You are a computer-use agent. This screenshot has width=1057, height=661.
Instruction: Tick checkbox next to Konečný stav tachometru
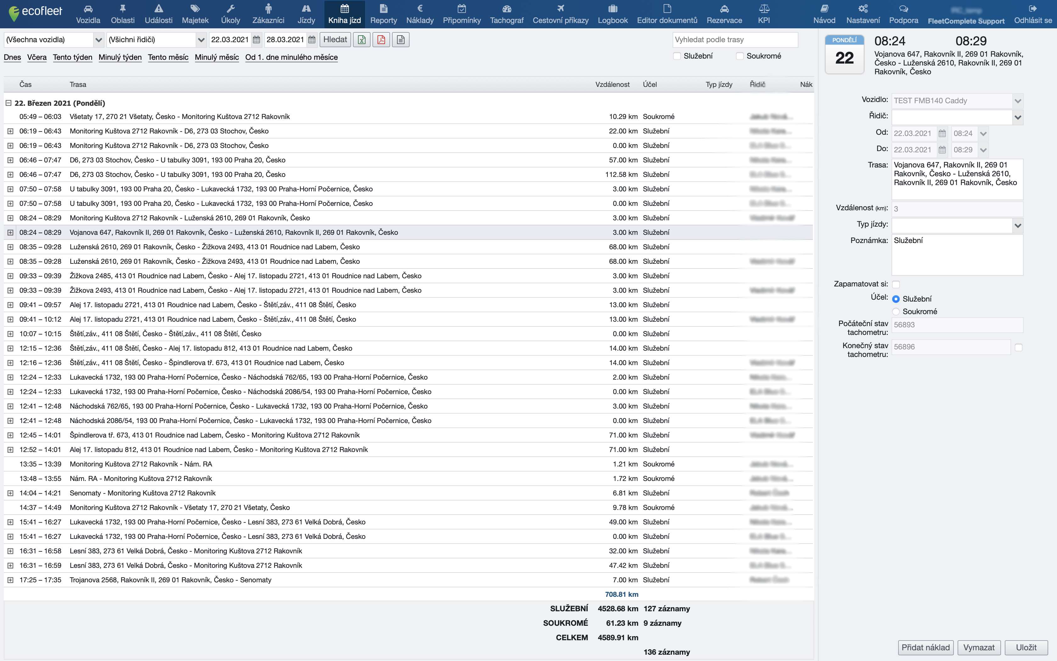1019,347
